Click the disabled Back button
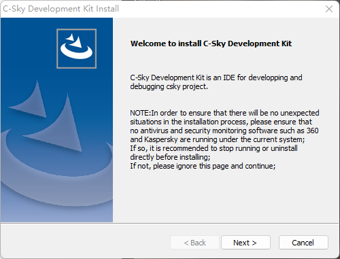This screenshot has height=259, width=340. coord(194,243)
